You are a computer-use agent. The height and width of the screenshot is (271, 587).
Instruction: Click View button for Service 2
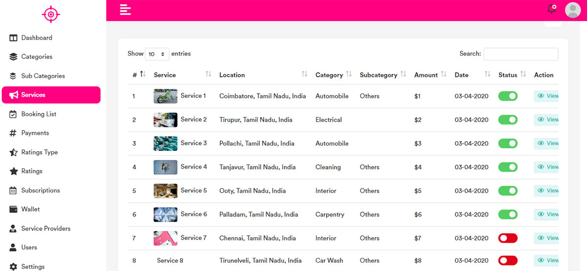[x=547, y=120]
